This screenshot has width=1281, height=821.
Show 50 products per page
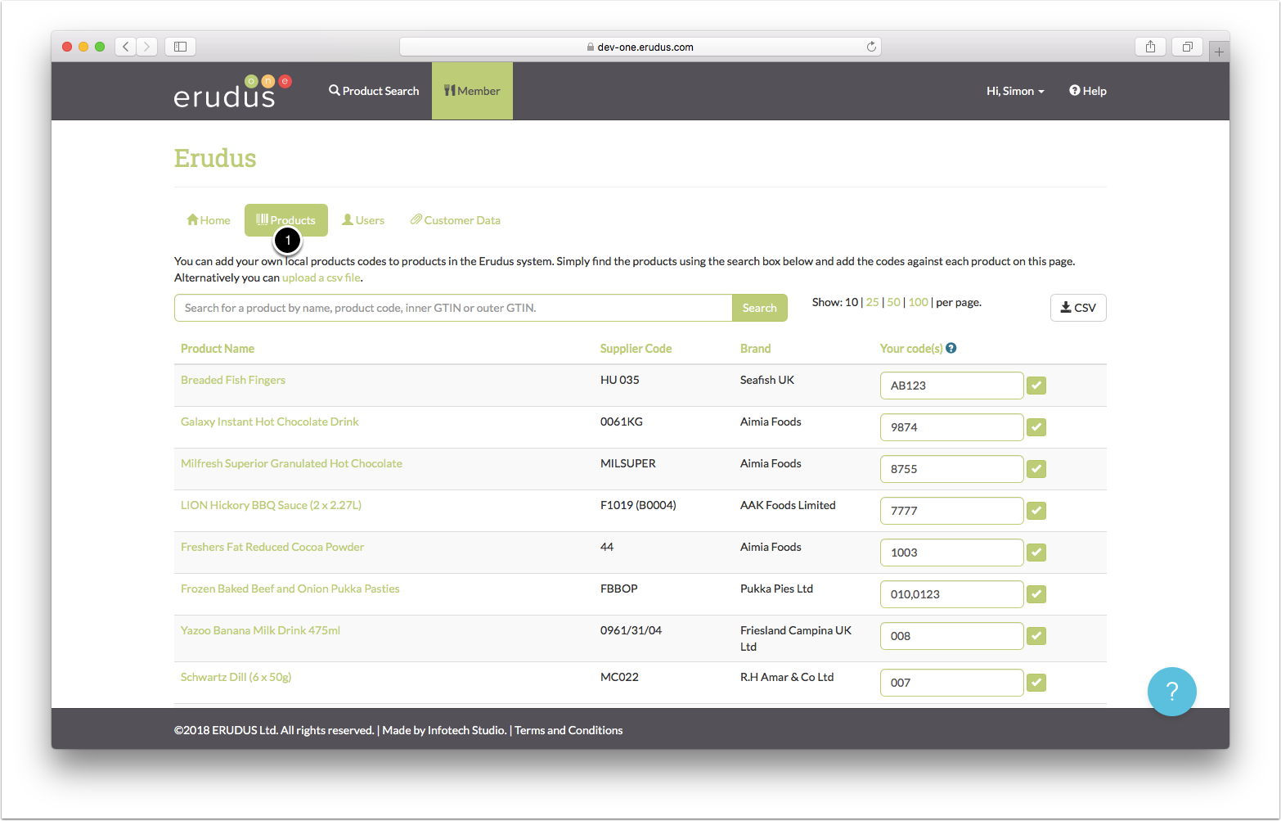tap(894, 302)
